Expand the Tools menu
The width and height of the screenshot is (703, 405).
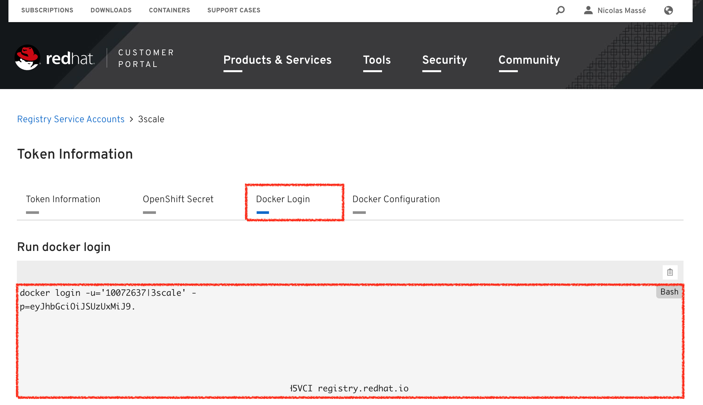tap(377, 60)
